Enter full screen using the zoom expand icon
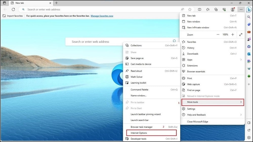 pyautogui.click(x=241, y=35)
